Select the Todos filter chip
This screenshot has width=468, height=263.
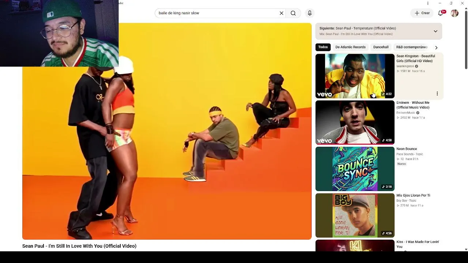click(323, 47)
